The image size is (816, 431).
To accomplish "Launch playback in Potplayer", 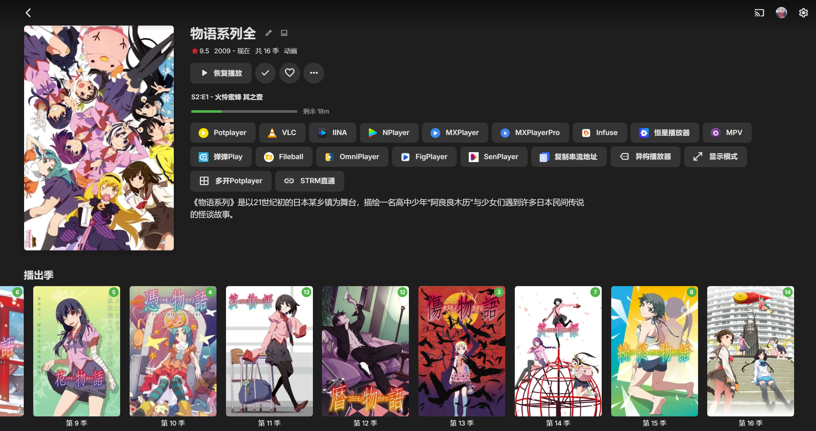I will 223,132.
